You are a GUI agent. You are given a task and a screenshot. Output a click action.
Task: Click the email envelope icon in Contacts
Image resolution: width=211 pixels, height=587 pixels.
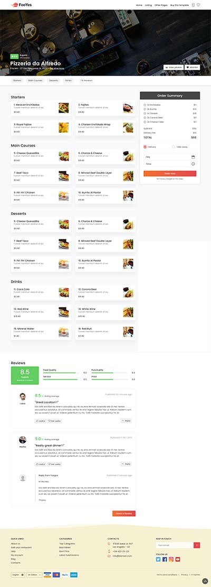[109, 556]
